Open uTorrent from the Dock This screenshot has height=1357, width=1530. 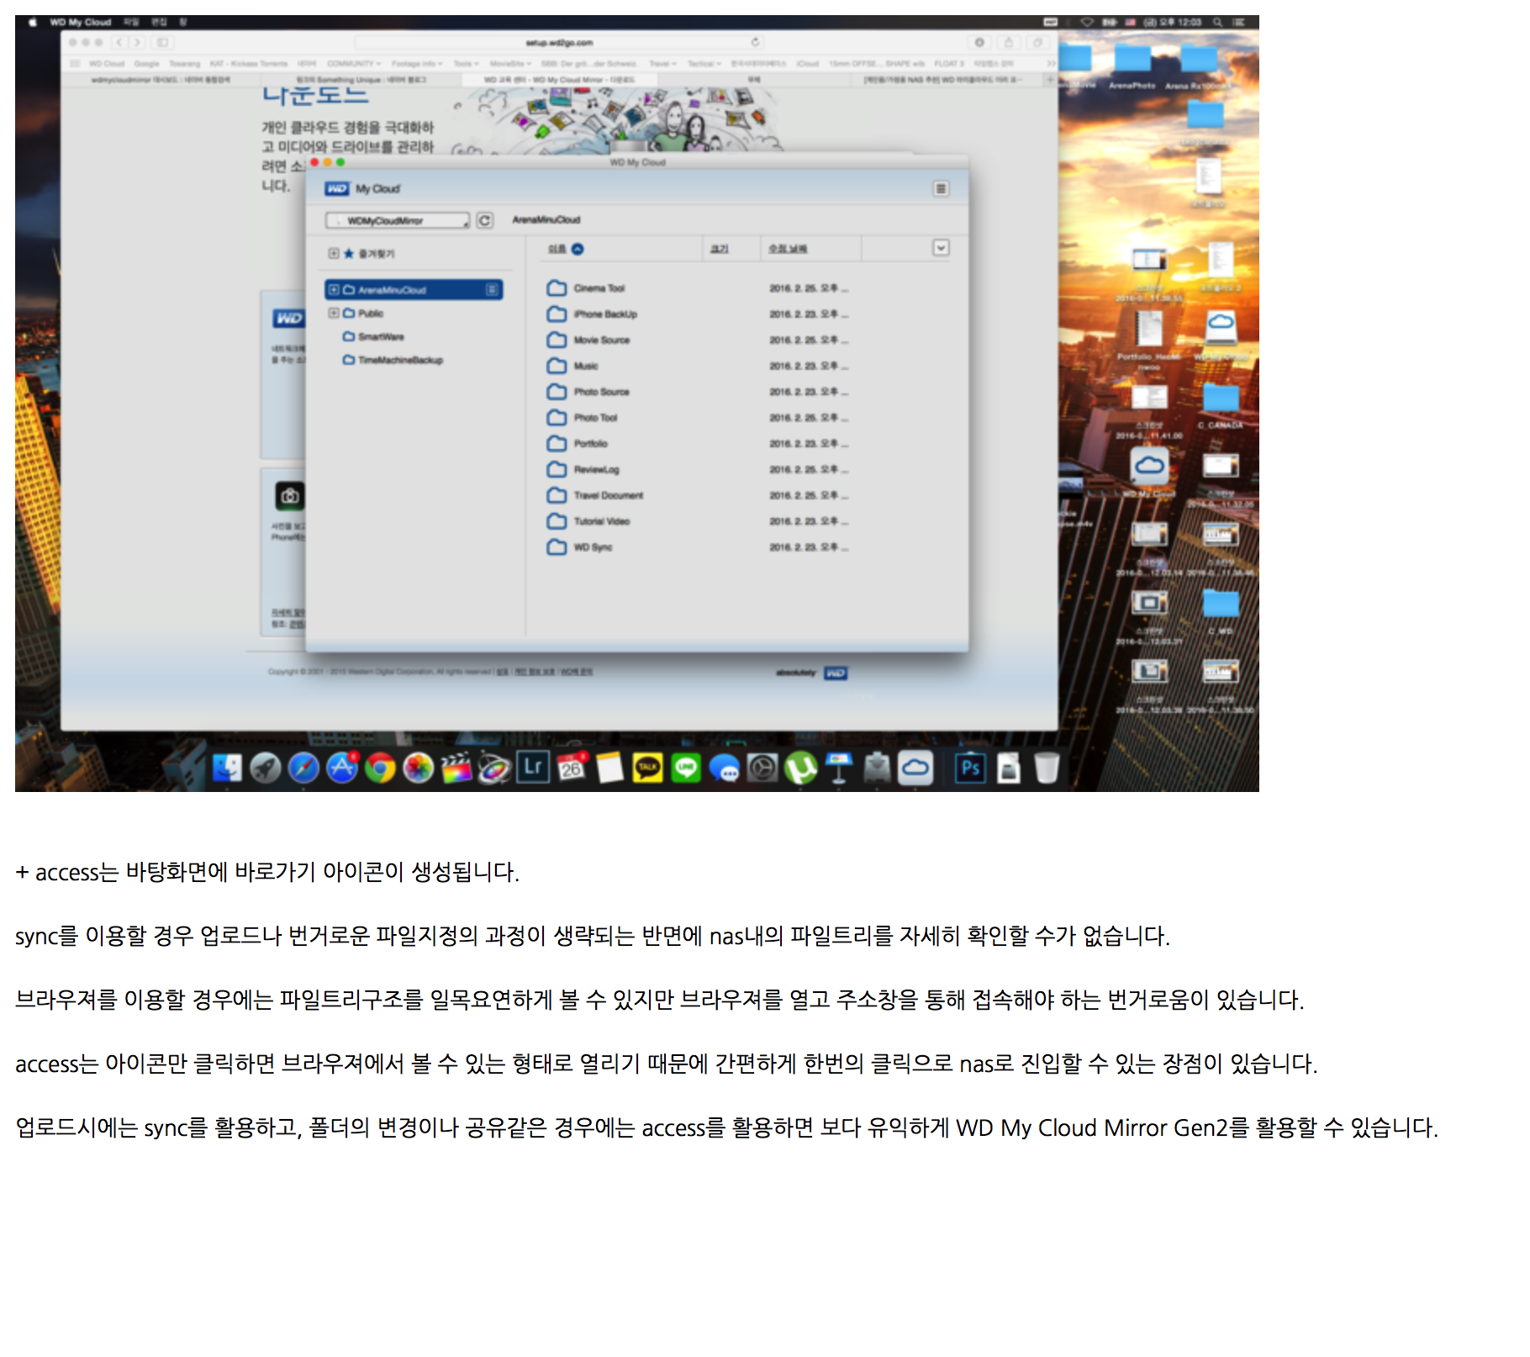click(800, 768)
